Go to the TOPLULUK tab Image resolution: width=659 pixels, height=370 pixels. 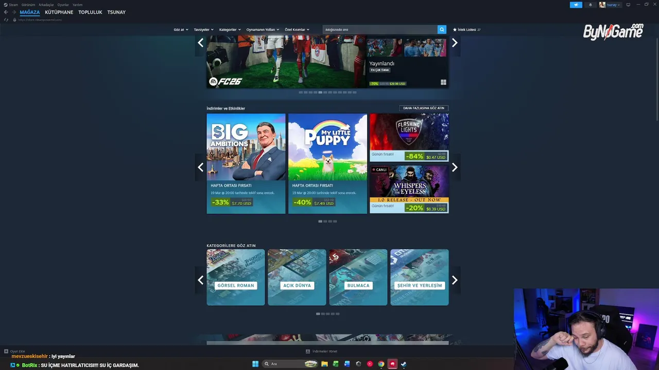(x=90, y=12)
